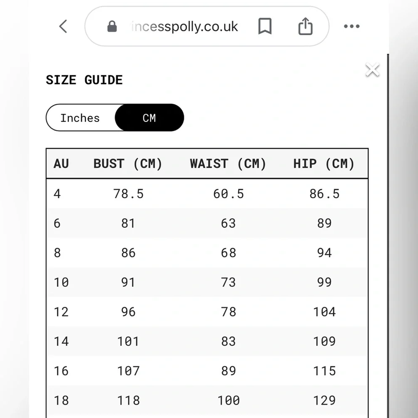Tap the padlock security icon
Screen dimensions: 418x418
pos(112,27)
